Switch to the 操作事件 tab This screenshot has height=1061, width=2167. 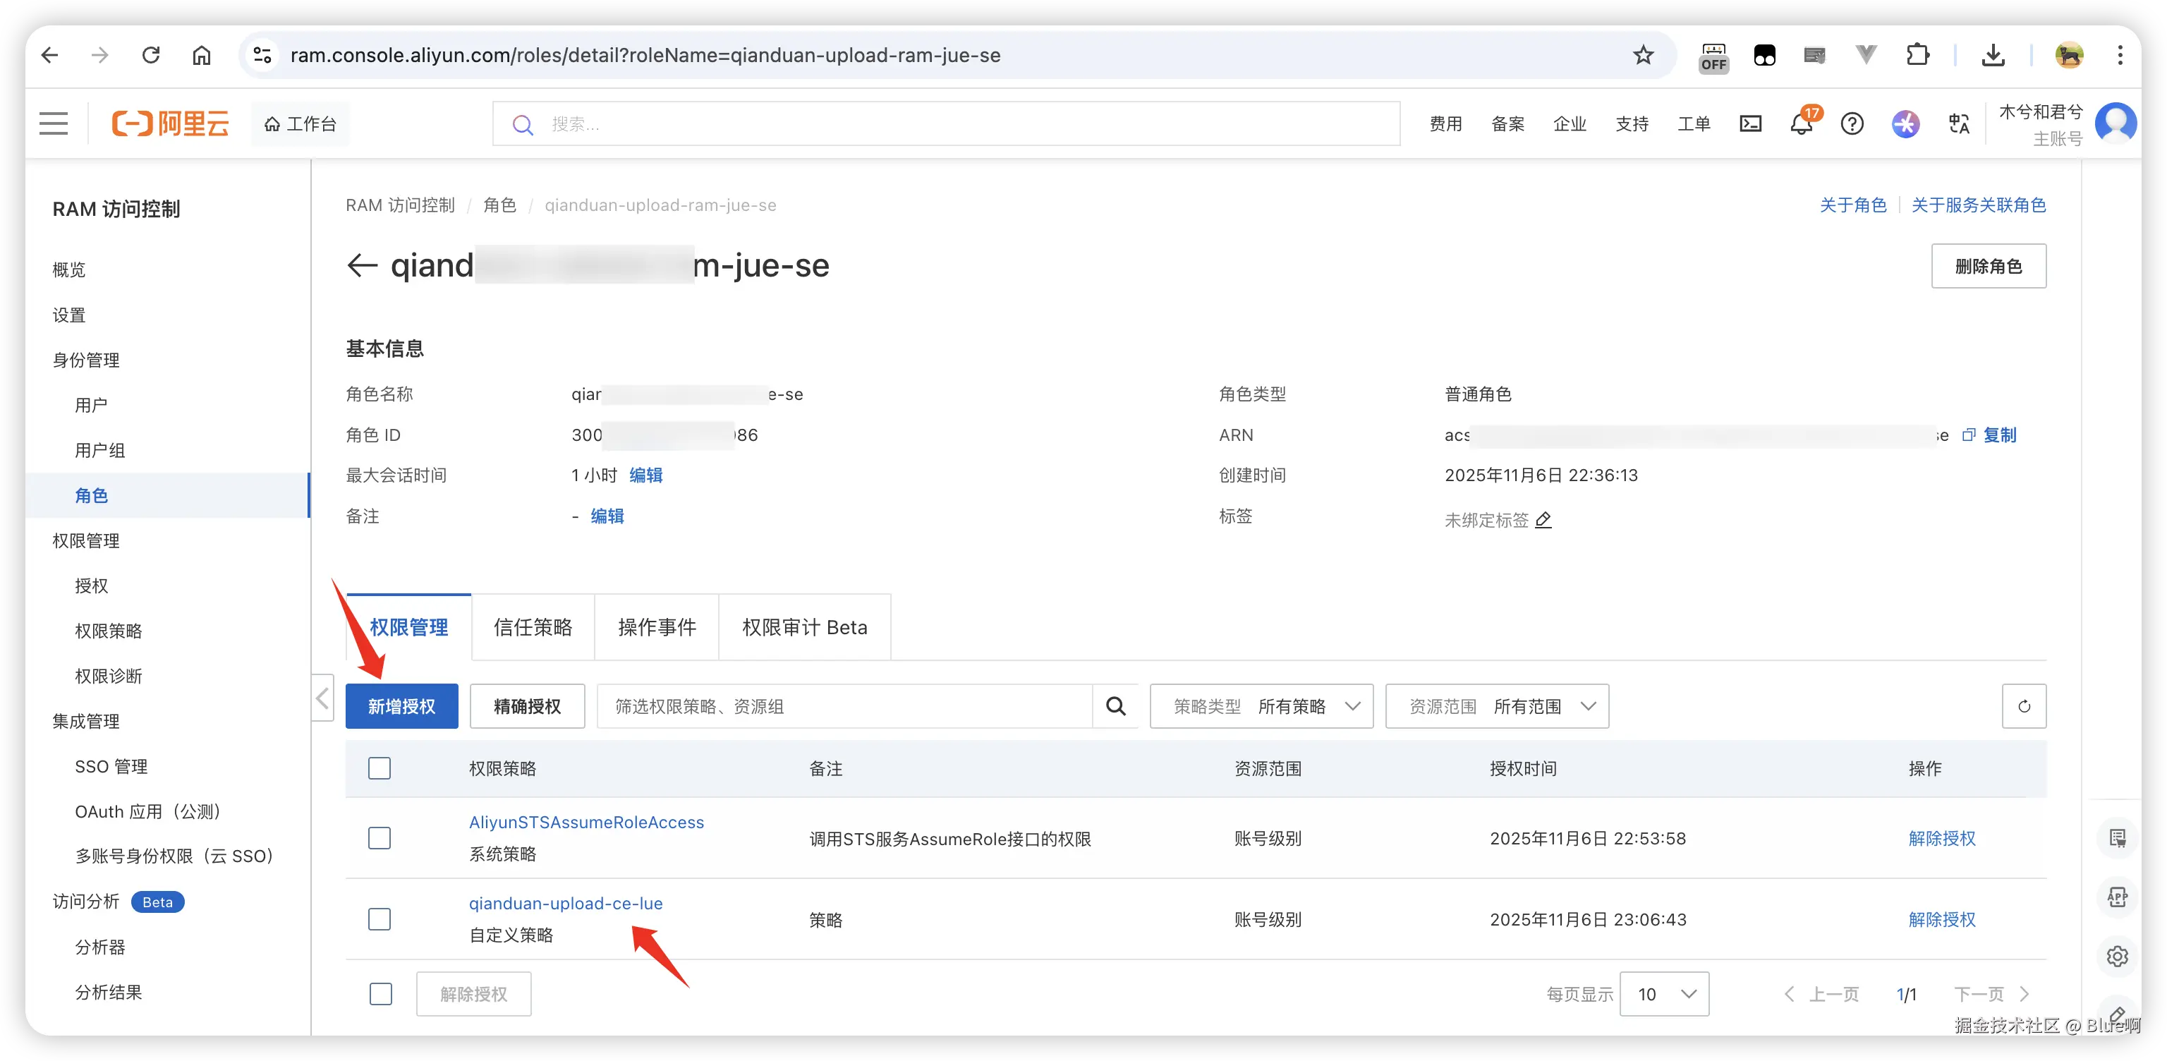pos(656,628)
